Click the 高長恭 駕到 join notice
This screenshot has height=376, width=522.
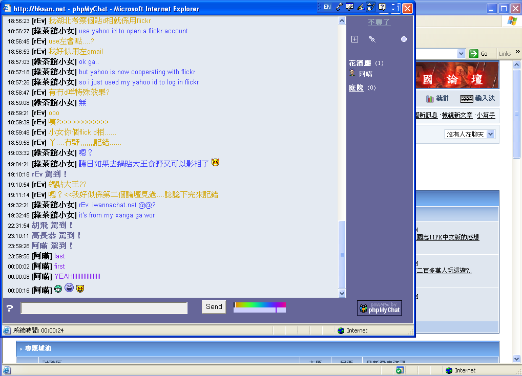tap(56, 236)
